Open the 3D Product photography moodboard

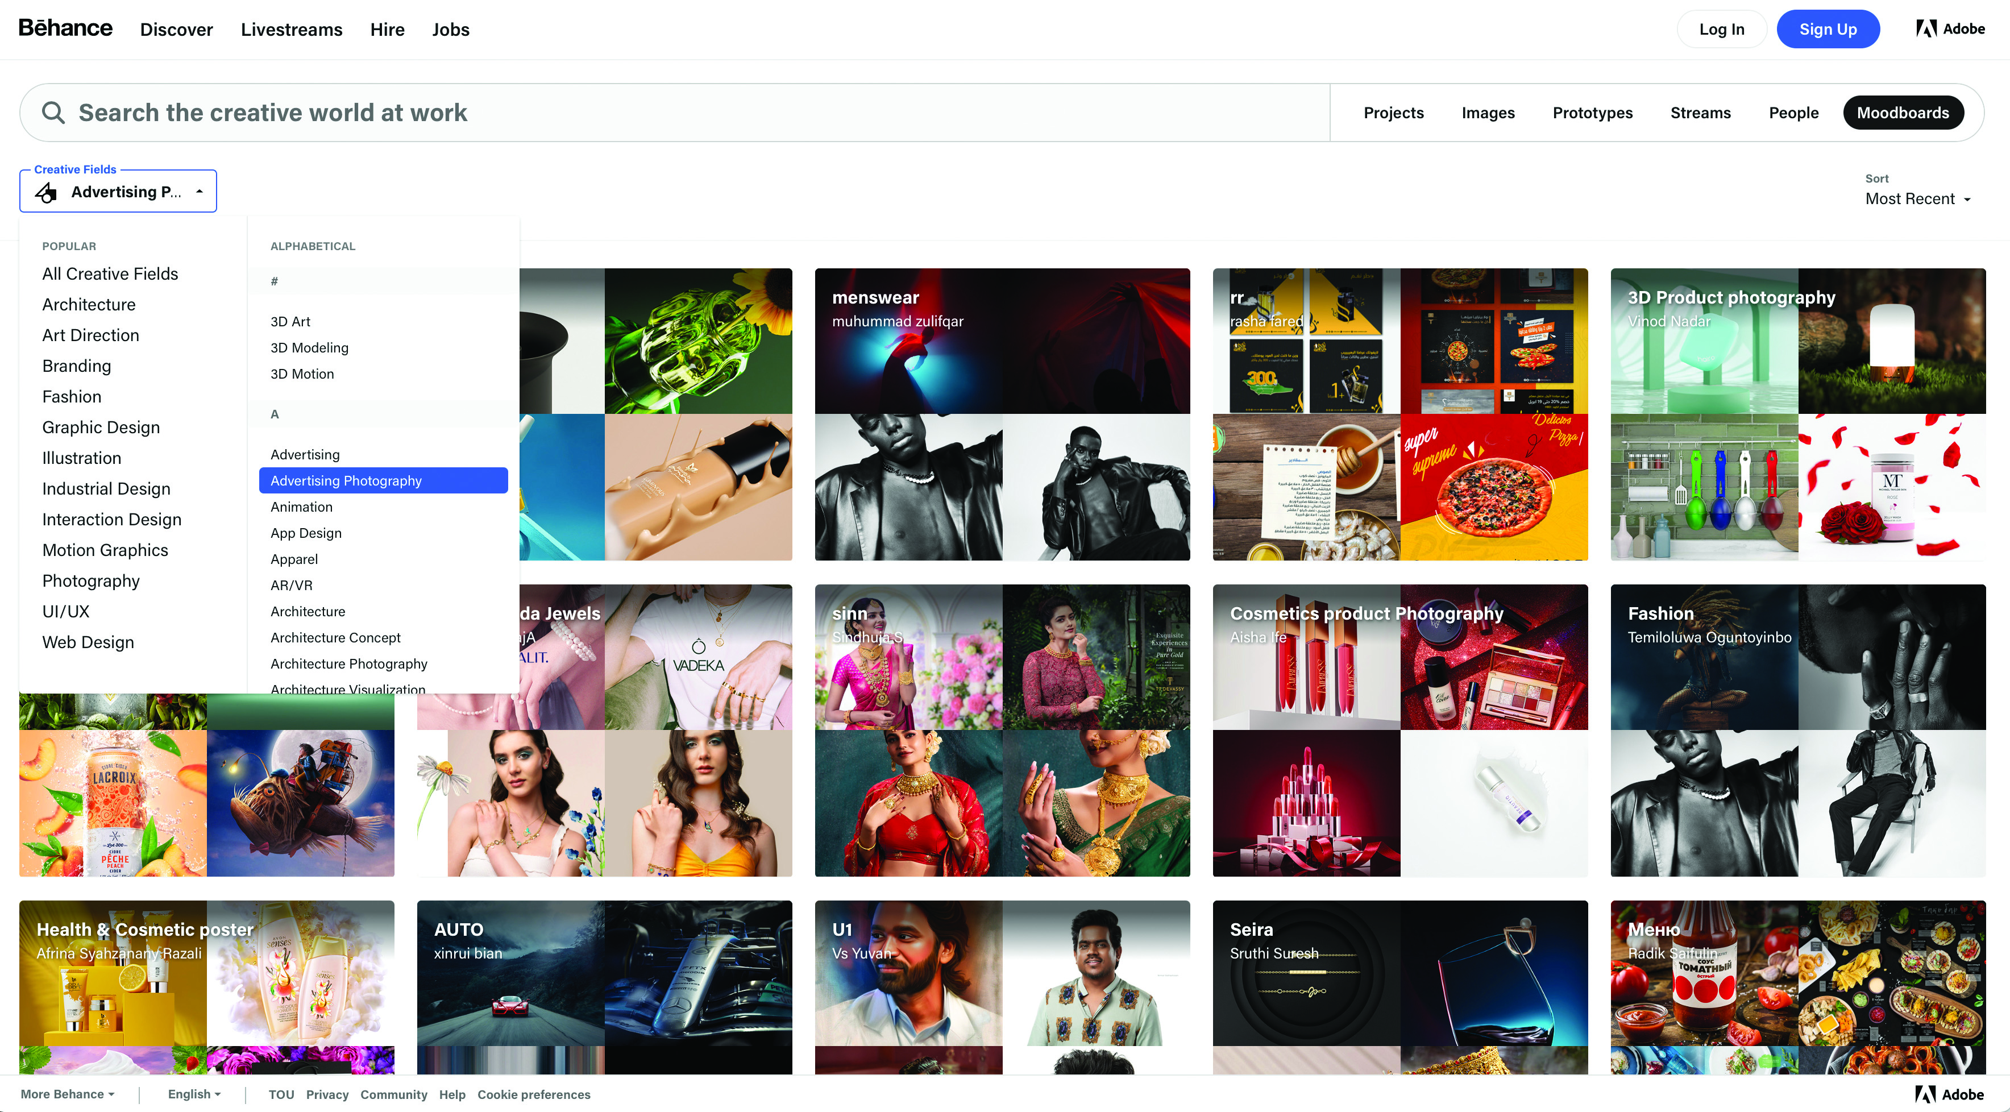click(1798, 414)
